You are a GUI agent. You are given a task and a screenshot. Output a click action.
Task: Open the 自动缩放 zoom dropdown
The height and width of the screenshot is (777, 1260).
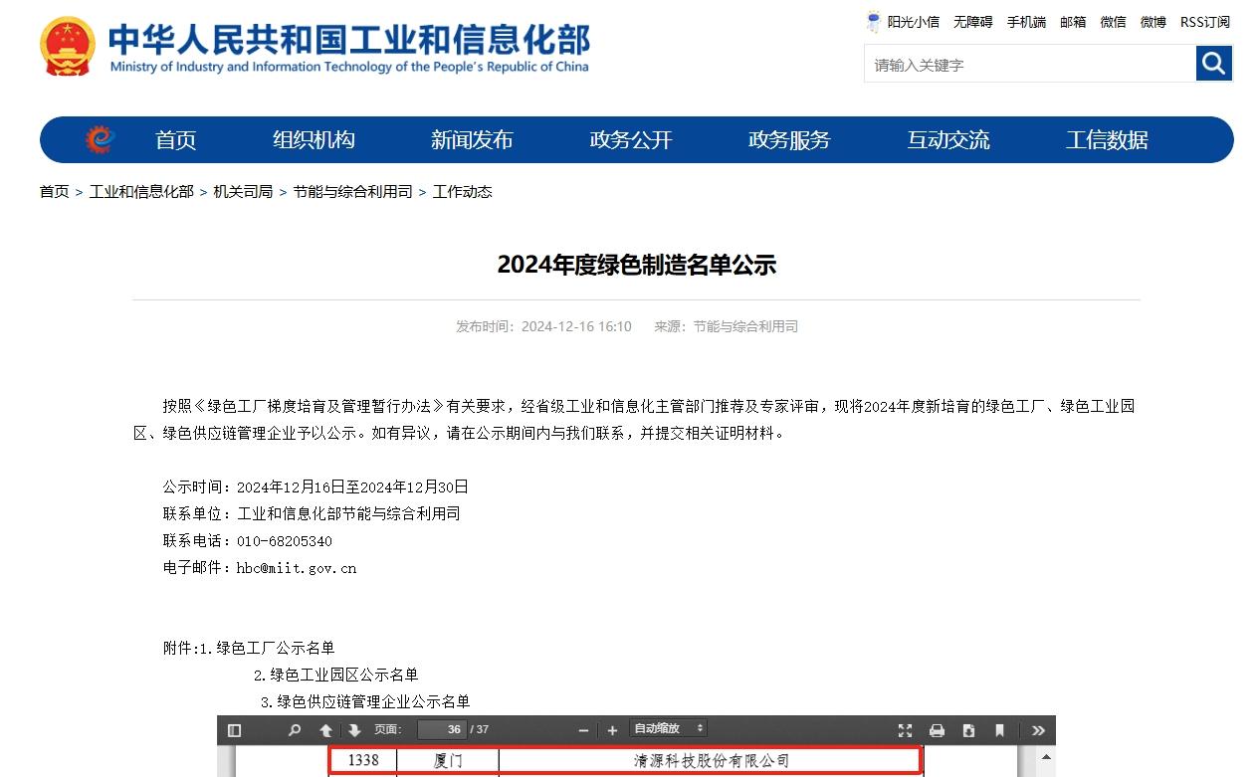coord(668,729)
